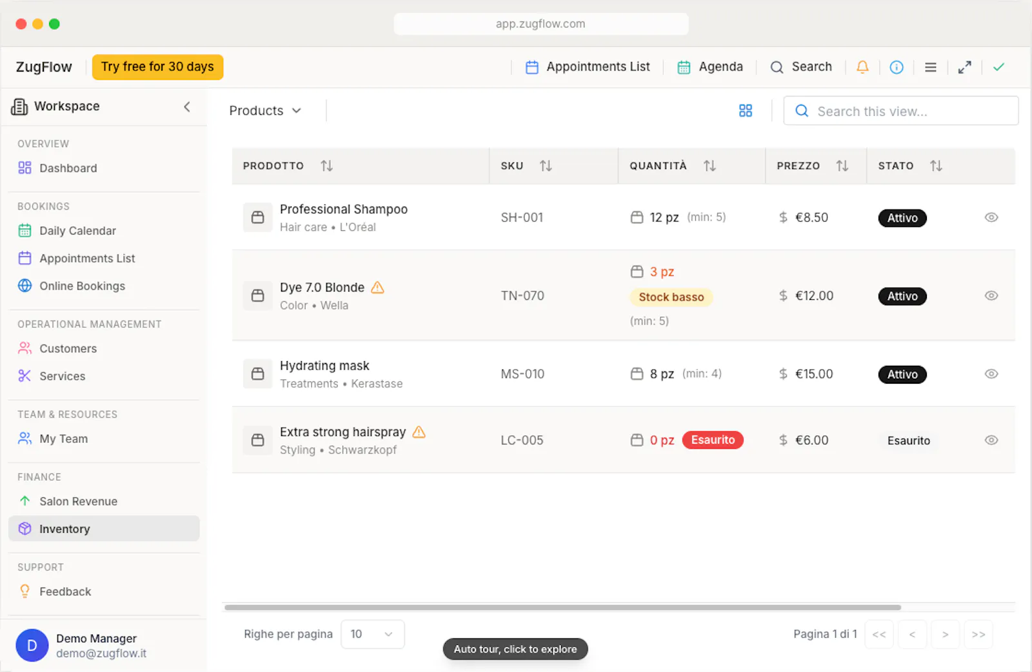
Task: Click the Professional Shampoo product icon
Action: tap(257, 217)
